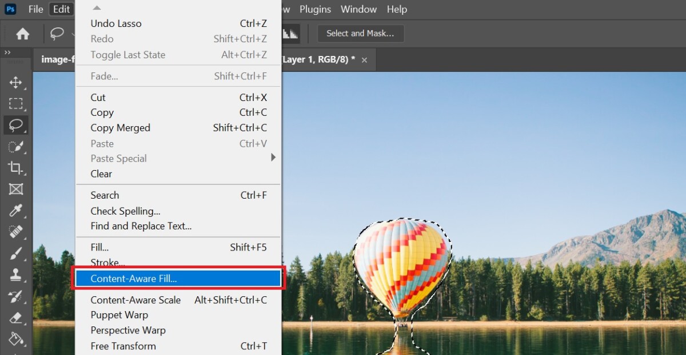The width and height of the screenshot is (686, 355).
Task: Expand the Paste Special submenu arrow
Action: (273, 158)
